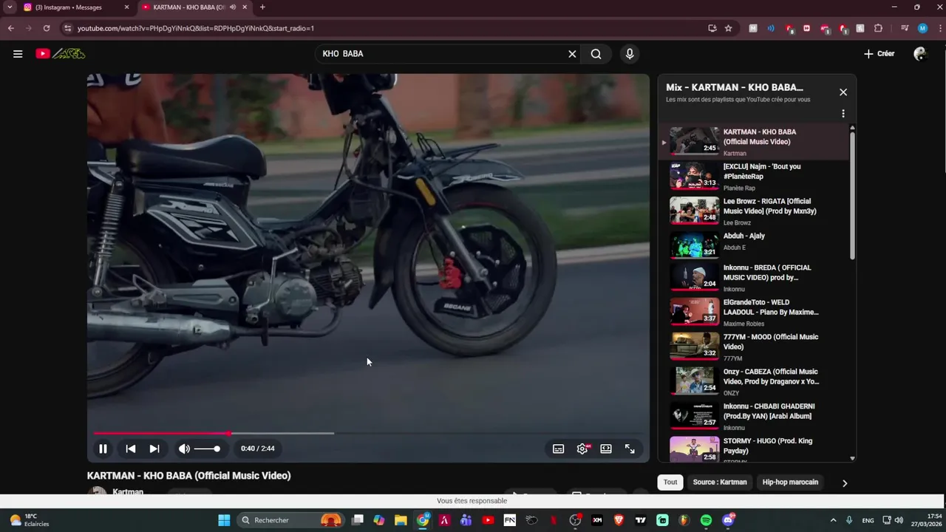946x532 pixels.
Task: Go to YouTube home via logo
Action: pyautogui.click(x=61, y=54)
